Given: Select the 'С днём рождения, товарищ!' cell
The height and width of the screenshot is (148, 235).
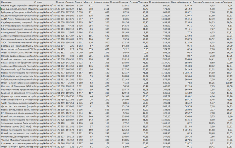Looking at the screenshot, I should tap(16, 23).
